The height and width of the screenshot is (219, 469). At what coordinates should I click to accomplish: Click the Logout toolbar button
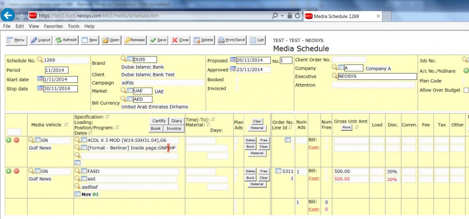pos(40,40)
